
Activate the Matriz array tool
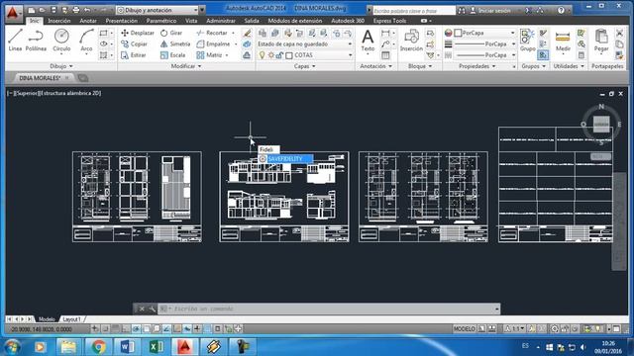coord(209,55)
